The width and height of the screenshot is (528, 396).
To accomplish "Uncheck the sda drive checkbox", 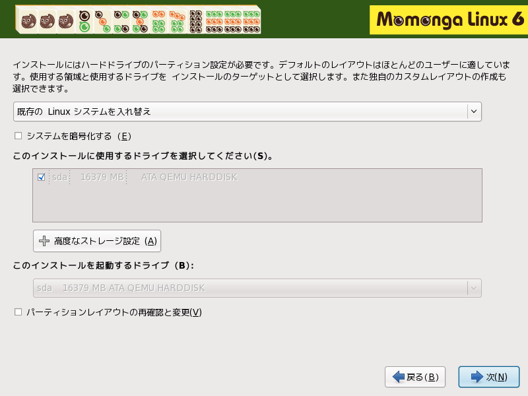I will (42, 177).
